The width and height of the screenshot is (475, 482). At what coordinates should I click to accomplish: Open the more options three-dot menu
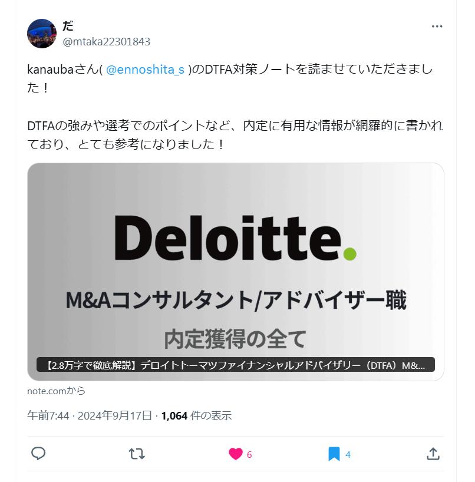[437, 26]
